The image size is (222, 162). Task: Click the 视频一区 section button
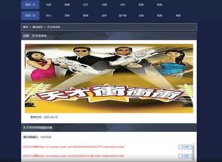30,5
